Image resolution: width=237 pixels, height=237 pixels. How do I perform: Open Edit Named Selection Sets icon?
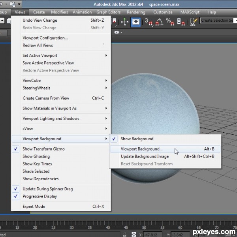tap(193, 22)
